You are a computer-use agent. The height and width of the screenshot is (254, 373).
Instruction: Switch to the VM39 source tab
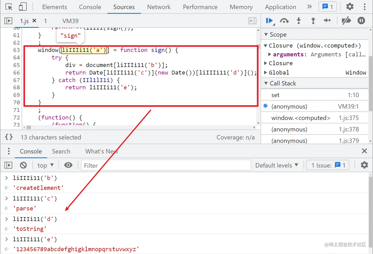point(70,21)
